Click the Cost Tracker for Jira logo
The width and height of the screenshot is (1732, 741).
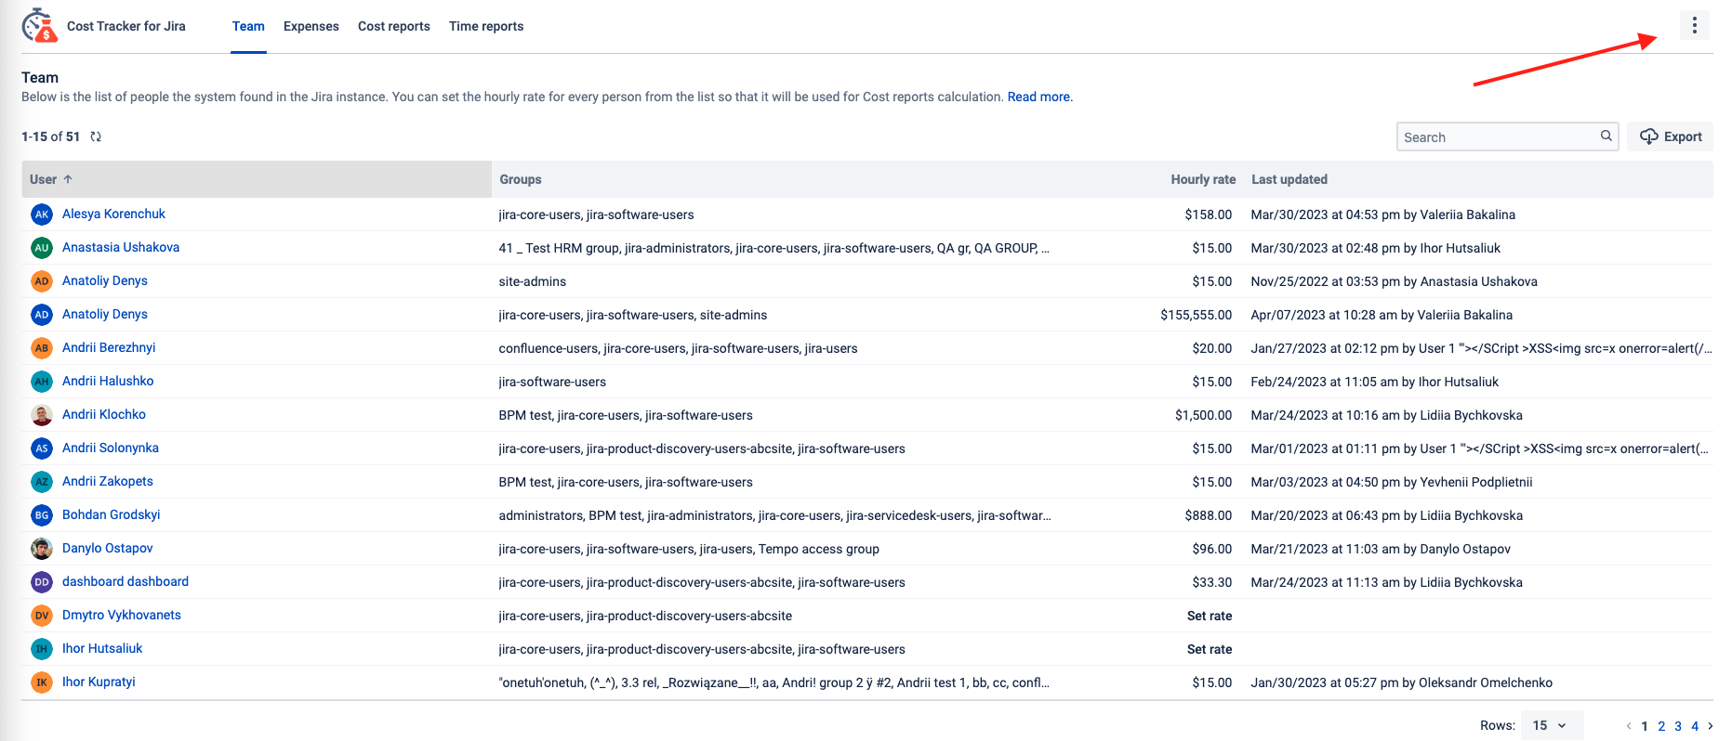(40, 26)
